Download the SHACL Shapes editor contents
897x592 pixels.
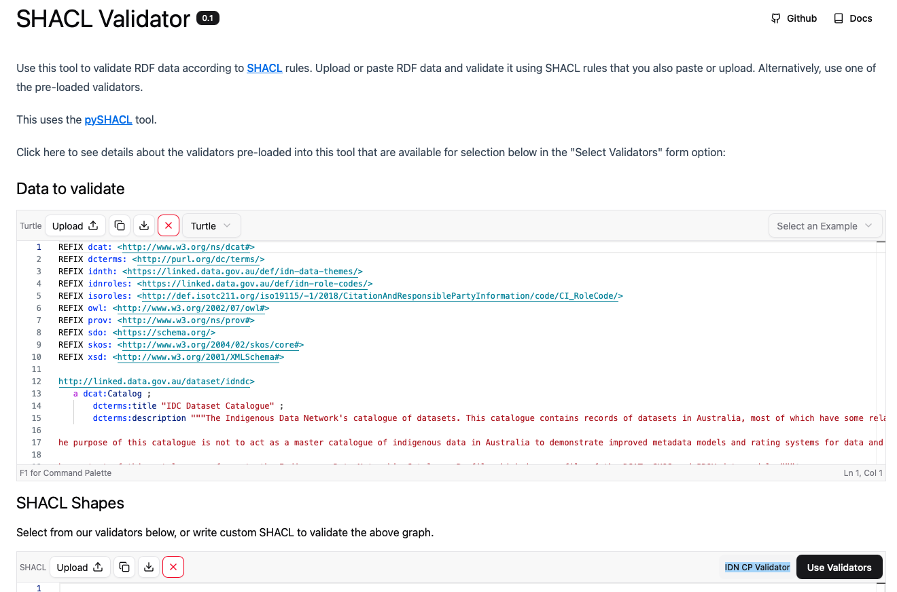point(149,567)
